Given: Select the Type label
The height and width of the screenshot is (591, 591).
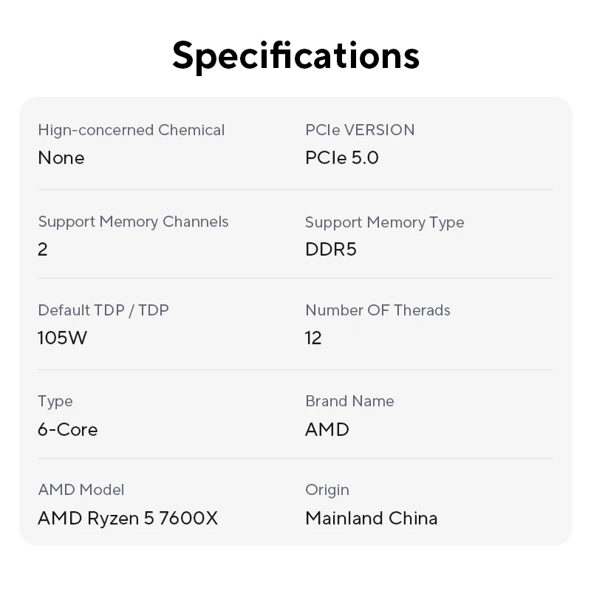Looking at the screenshot, I should (55, 402).
